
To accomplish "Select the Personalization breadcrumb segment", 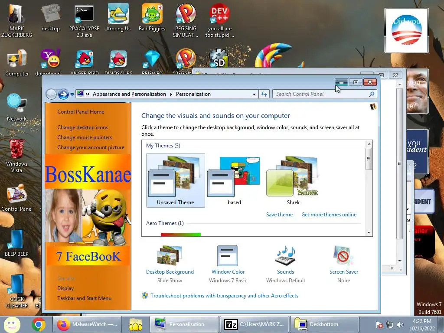I will (x=193, y=94).
